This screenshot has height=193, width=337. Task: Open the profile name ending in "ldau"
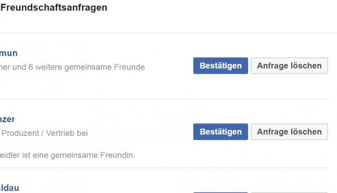(9, 188)
